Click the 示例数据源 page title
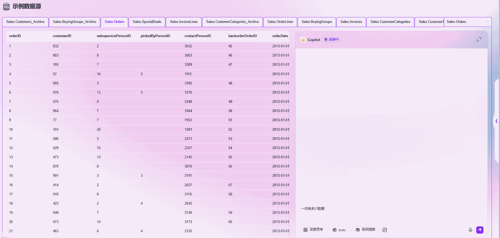This screenshot has width=500, height=238. click(27, 6)
